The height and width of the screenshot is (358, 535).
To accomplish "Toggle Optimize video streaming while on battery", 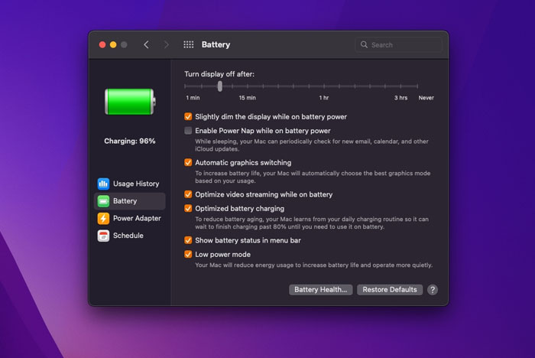I will [x=189, y=195].
